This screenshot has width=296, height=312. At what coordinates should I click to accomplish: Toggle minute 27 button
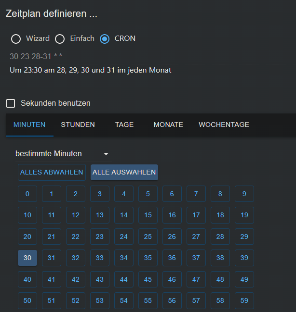pyautogui.click(x=196, y=237)
